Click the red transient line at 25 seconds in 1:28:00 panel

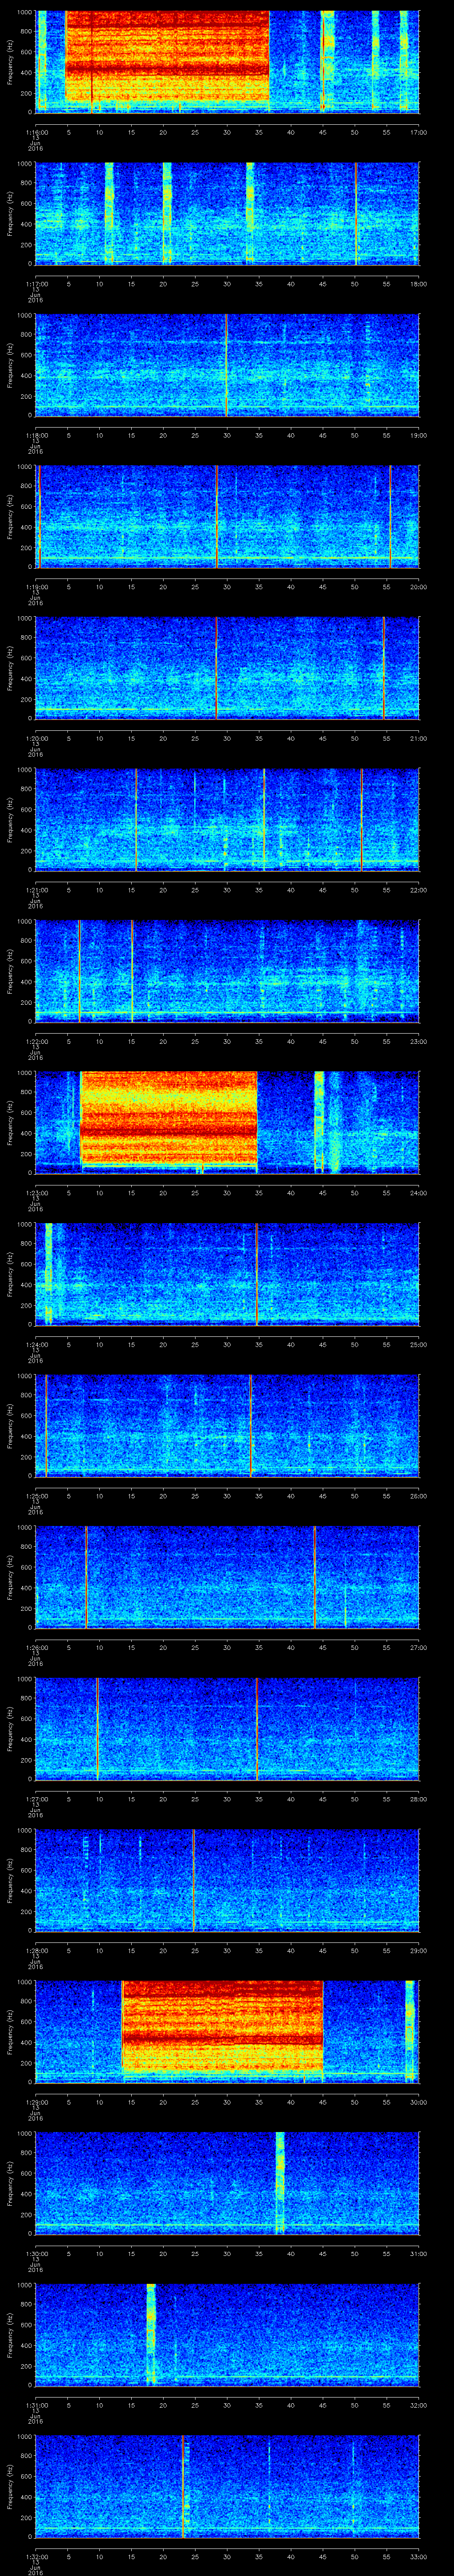pos(194,1880)
